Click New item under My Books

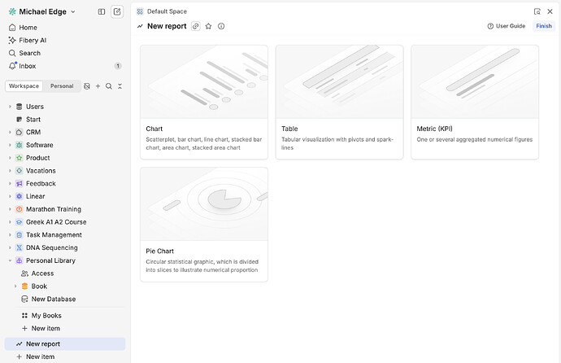[46, 329]
